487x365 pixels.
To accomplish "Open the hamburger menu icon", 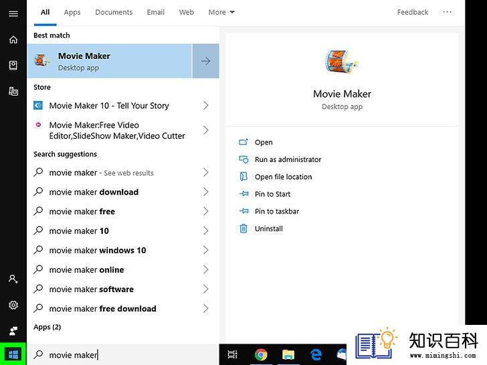I will [x=13, y=13].
